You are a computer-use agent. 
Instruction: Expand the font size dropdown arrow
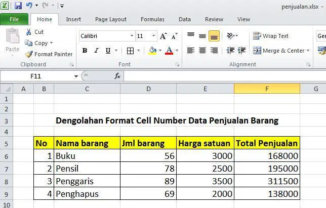pyautogui.click(x=154, y=36)
